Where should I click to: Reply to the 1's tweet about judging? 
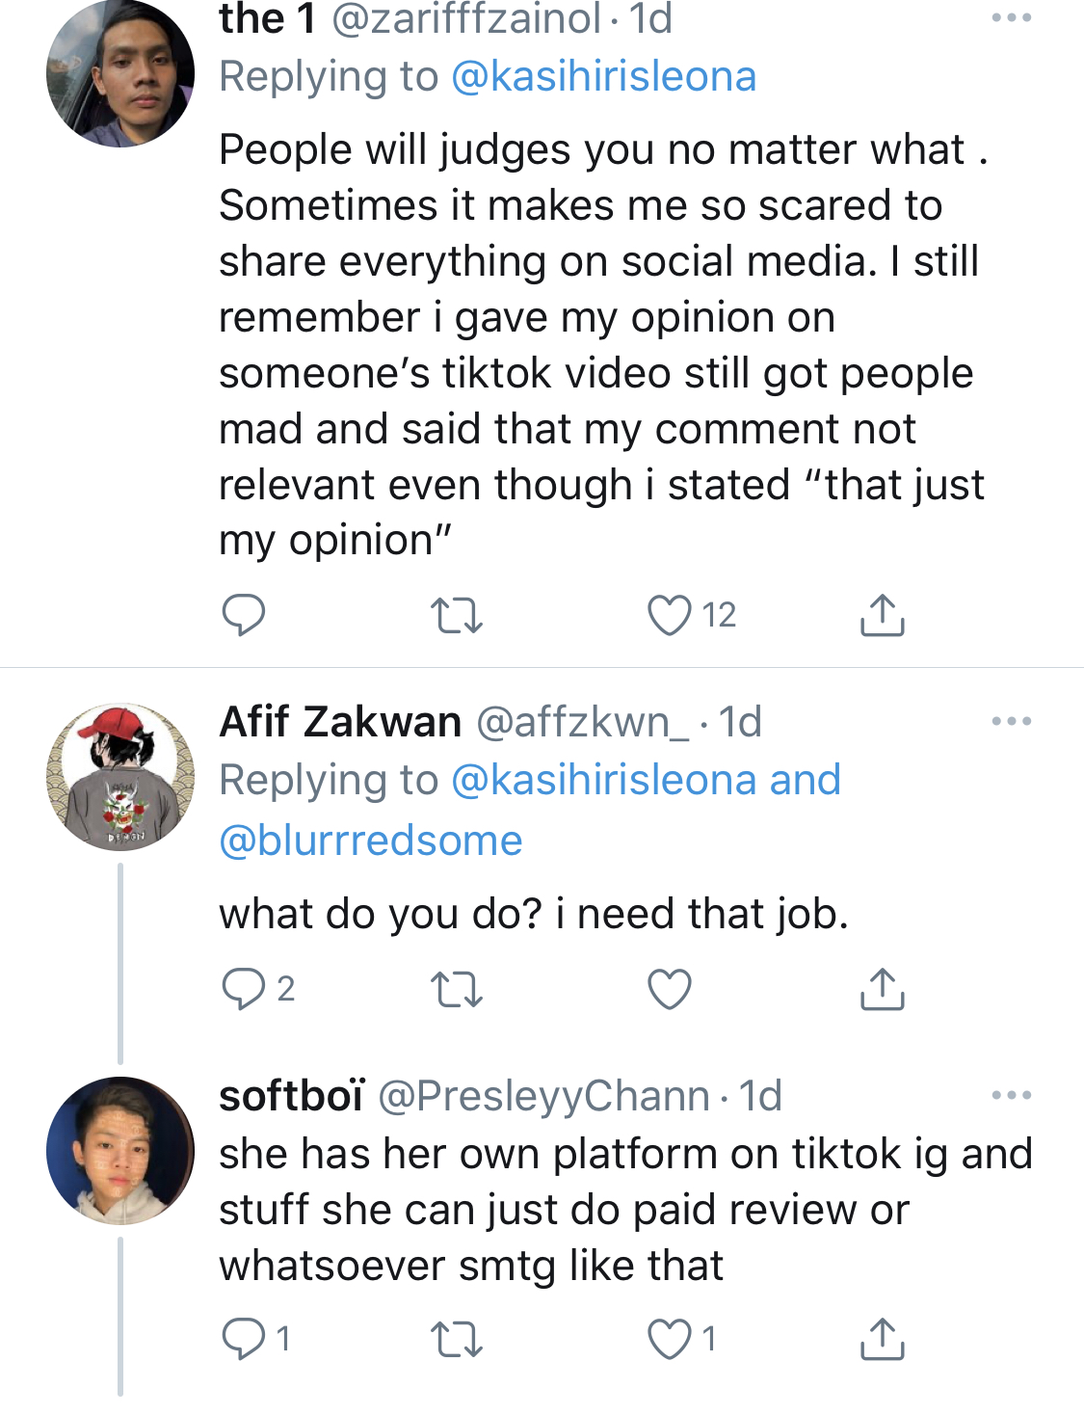coord(243,615)
